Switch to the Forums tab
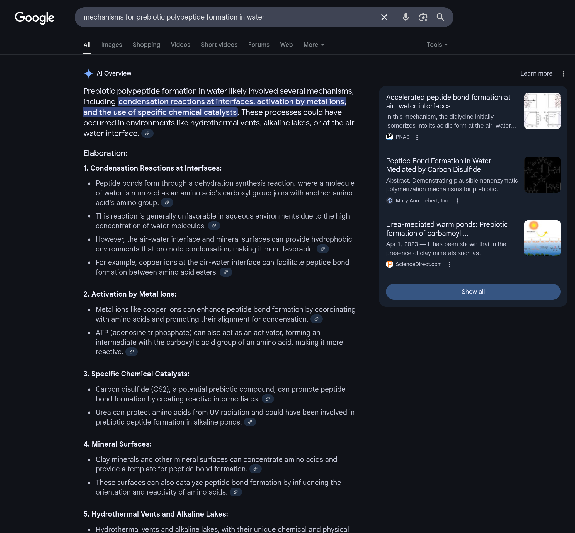The height and width of the screenshot is (533, 575). [258, 45]
